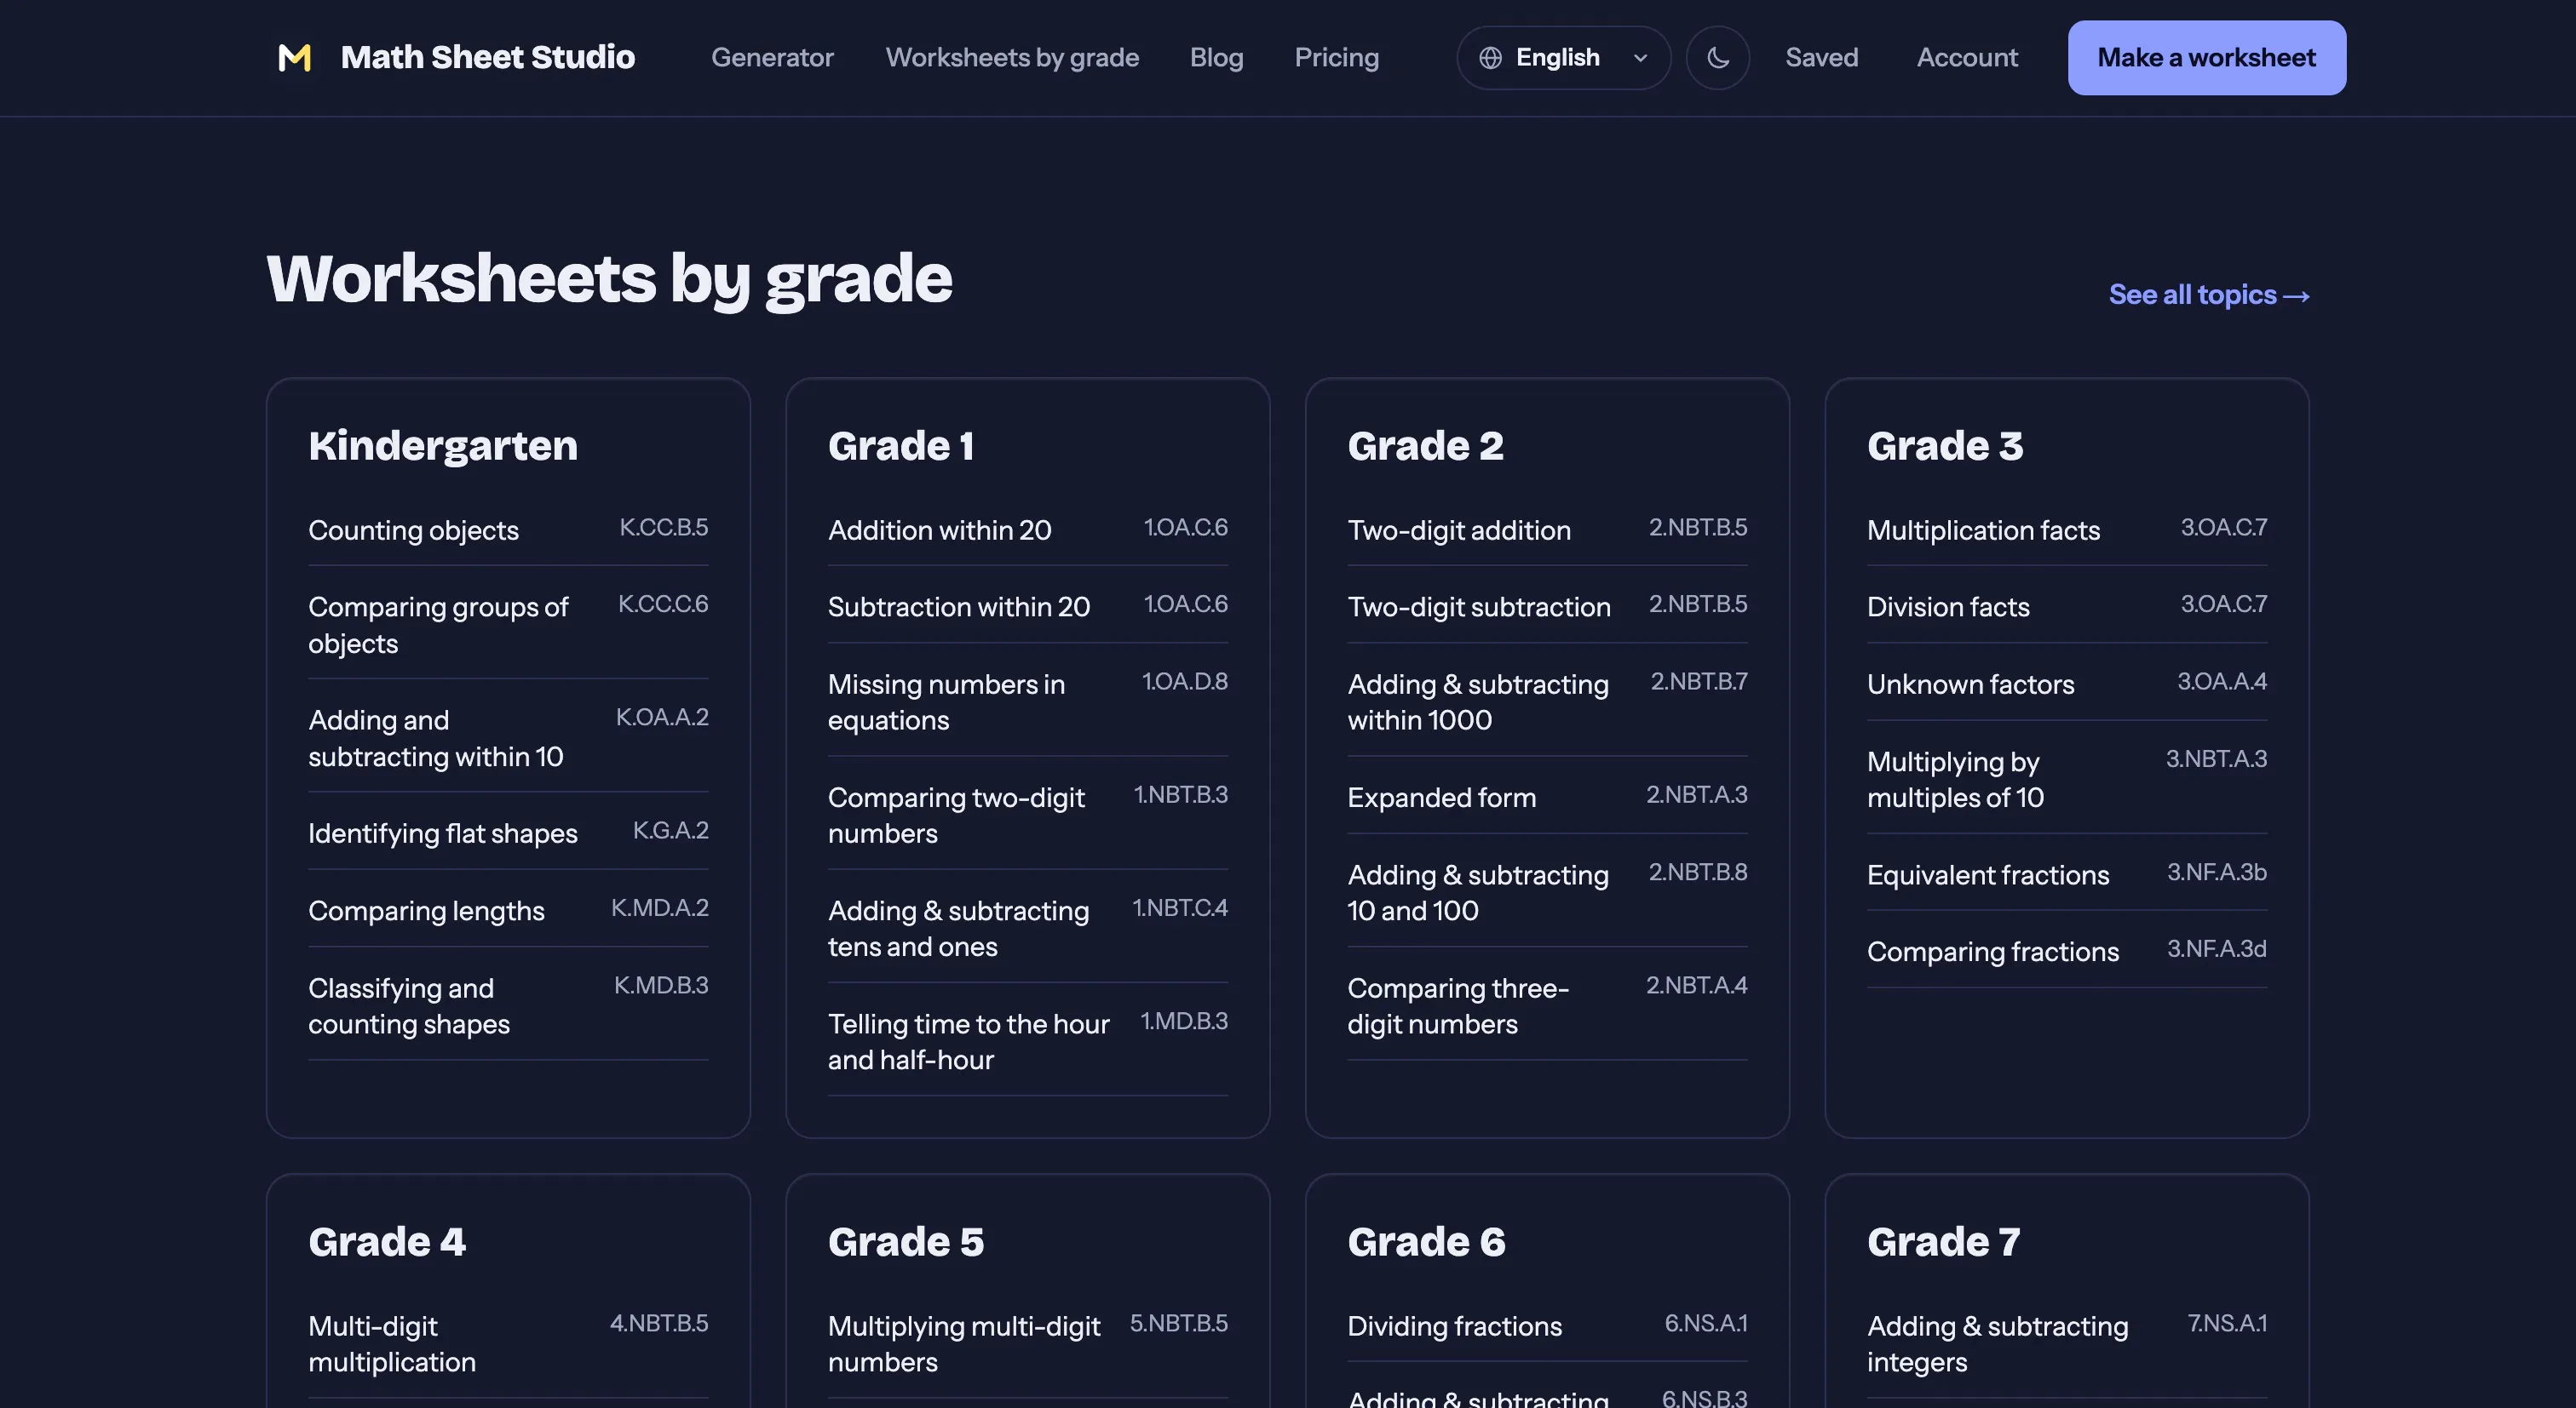Click the Grade 3 card heading

click(1944, 446)
